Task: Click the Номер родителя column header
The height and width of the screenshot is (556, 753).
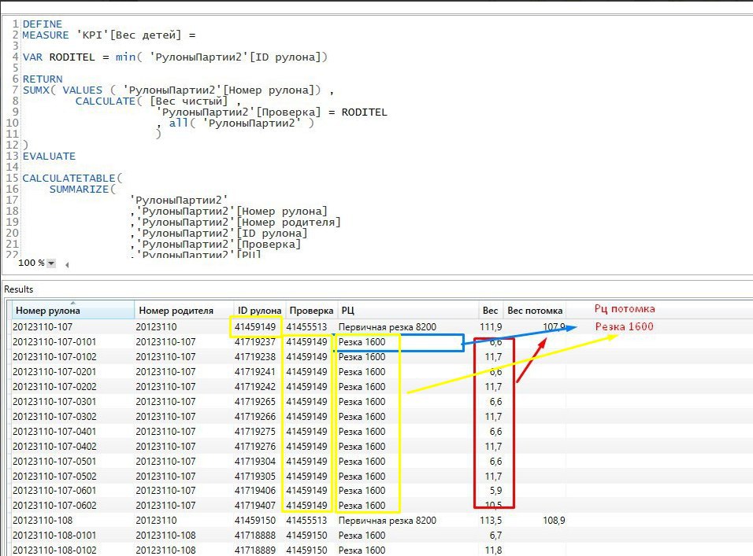Action: click(174, 311)
